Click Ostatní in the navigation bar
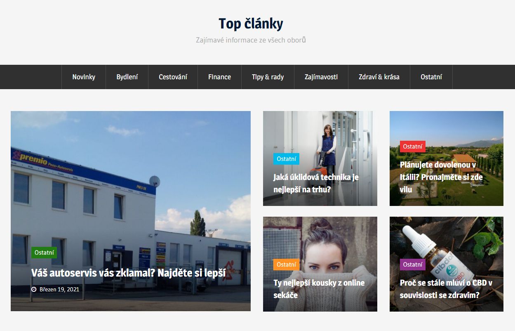 click(431, 77)
